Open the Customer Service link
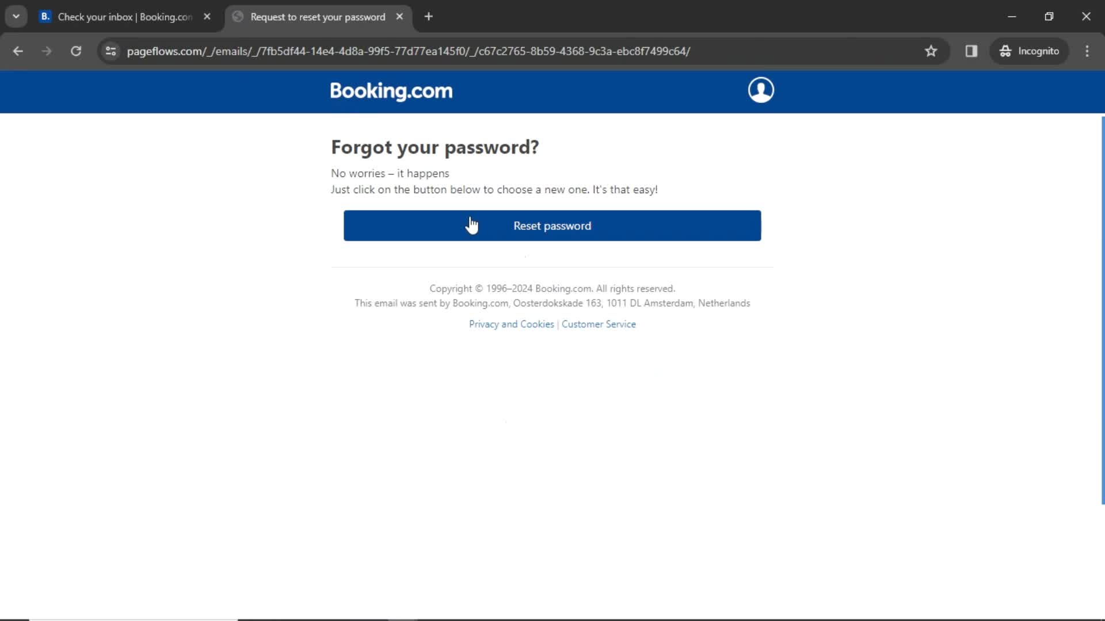Screen dimensions: 1105x621 click(599, 324)
